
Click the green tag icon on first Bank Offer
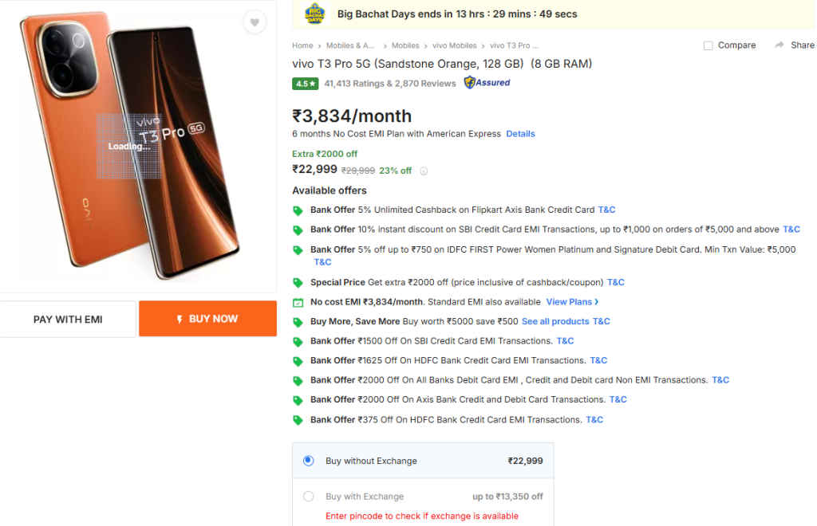coord(298,210)
